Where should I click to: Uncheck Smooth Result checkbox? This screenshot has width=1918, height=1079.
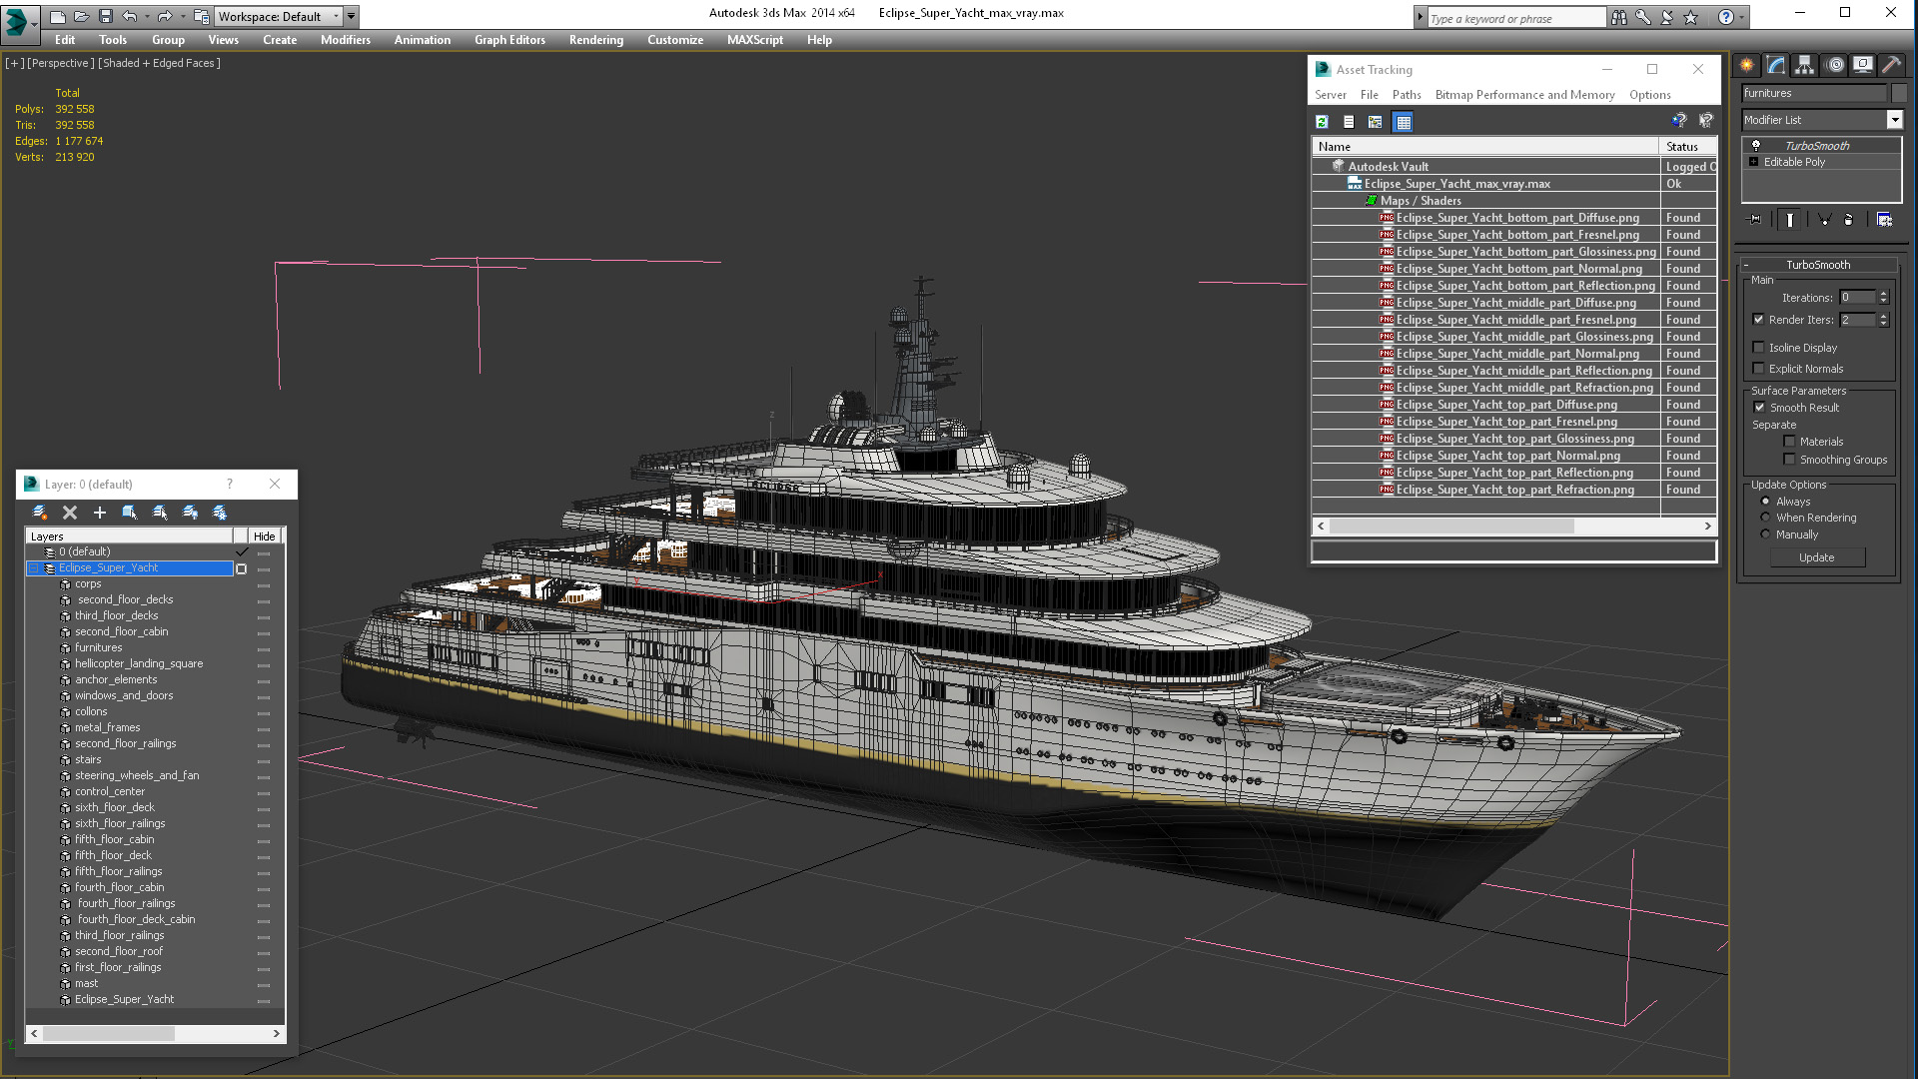click(x=1759, y=408)
